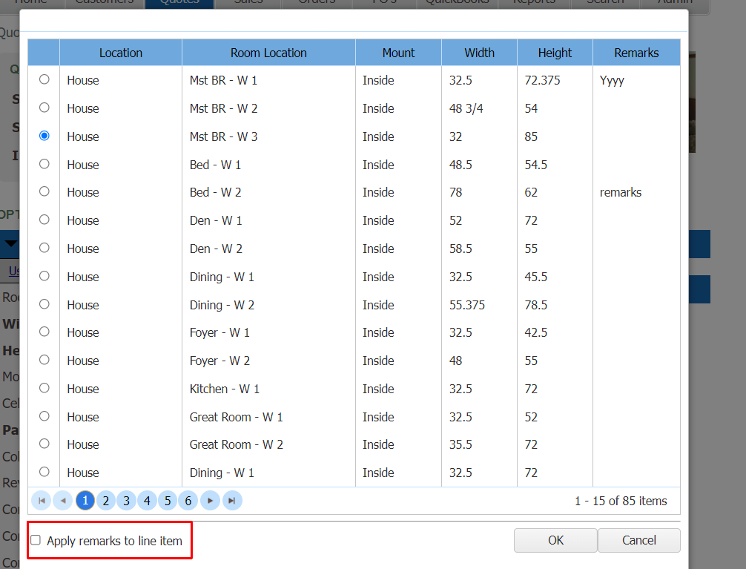Choose the Foyer - W 1 radio button
Image resolution: width=746 pixels, height=569 pixels.
44,332
